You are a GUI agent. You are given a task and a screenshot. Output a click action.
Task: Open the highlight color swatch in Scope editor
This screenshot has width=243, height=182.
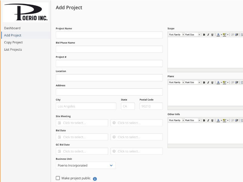(x=224, y=34)
